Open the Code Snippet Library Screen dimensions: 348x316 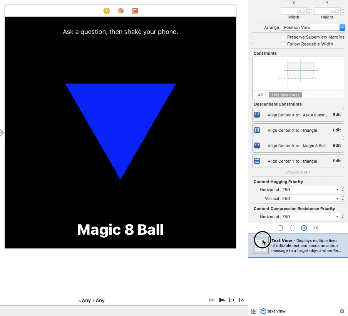(292, 228)
